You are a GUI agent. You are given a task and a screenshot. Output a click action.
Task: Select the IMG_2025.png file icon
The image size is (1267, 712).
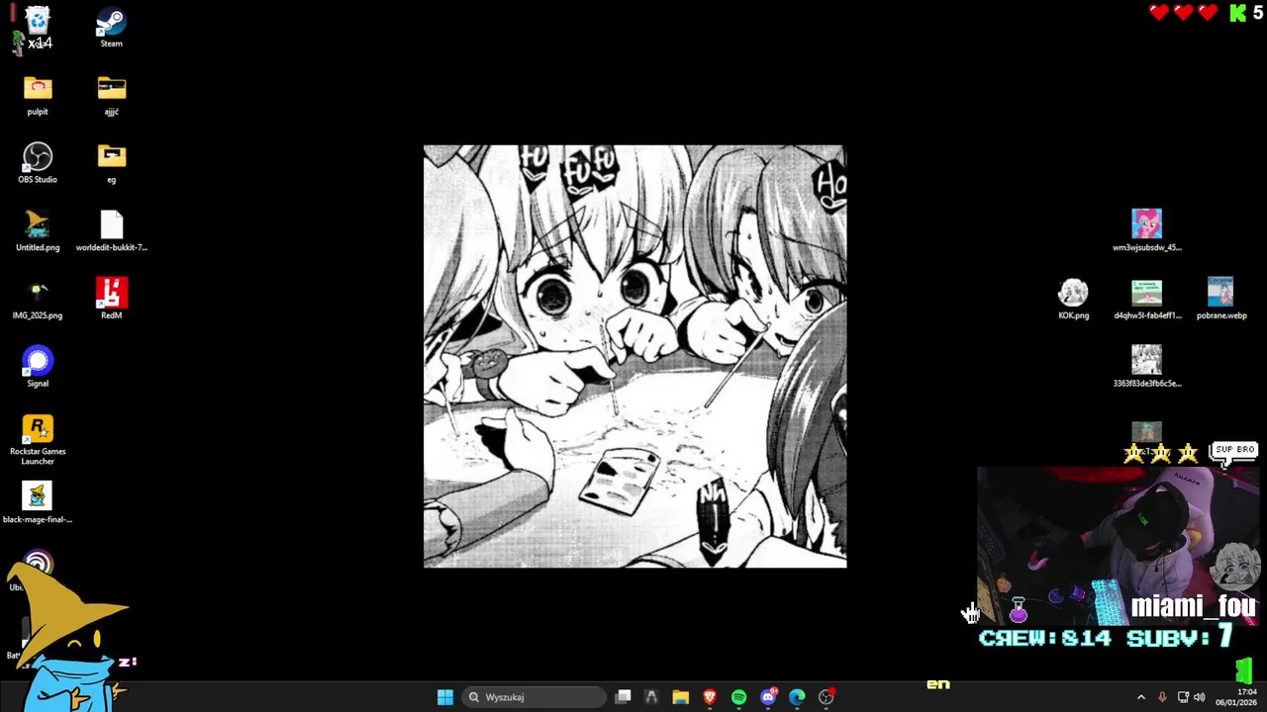coord(38,301)
